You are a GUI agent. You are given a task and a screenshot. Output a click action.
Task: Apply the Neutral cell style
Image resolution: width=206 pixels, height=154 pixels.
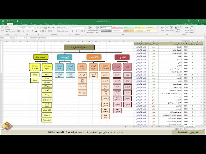coord(140,28)
